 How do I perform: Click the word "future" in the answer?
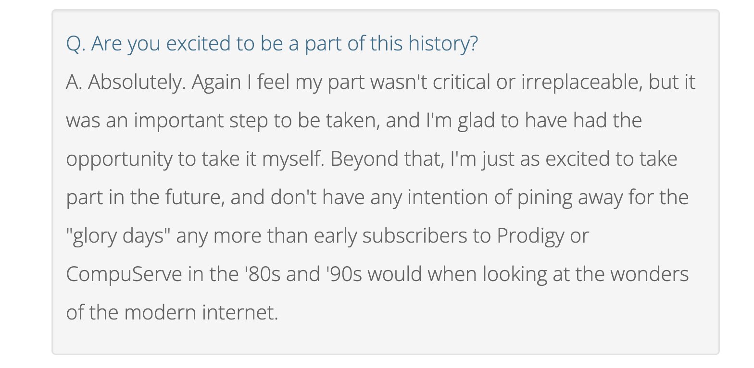pos(195,197)
